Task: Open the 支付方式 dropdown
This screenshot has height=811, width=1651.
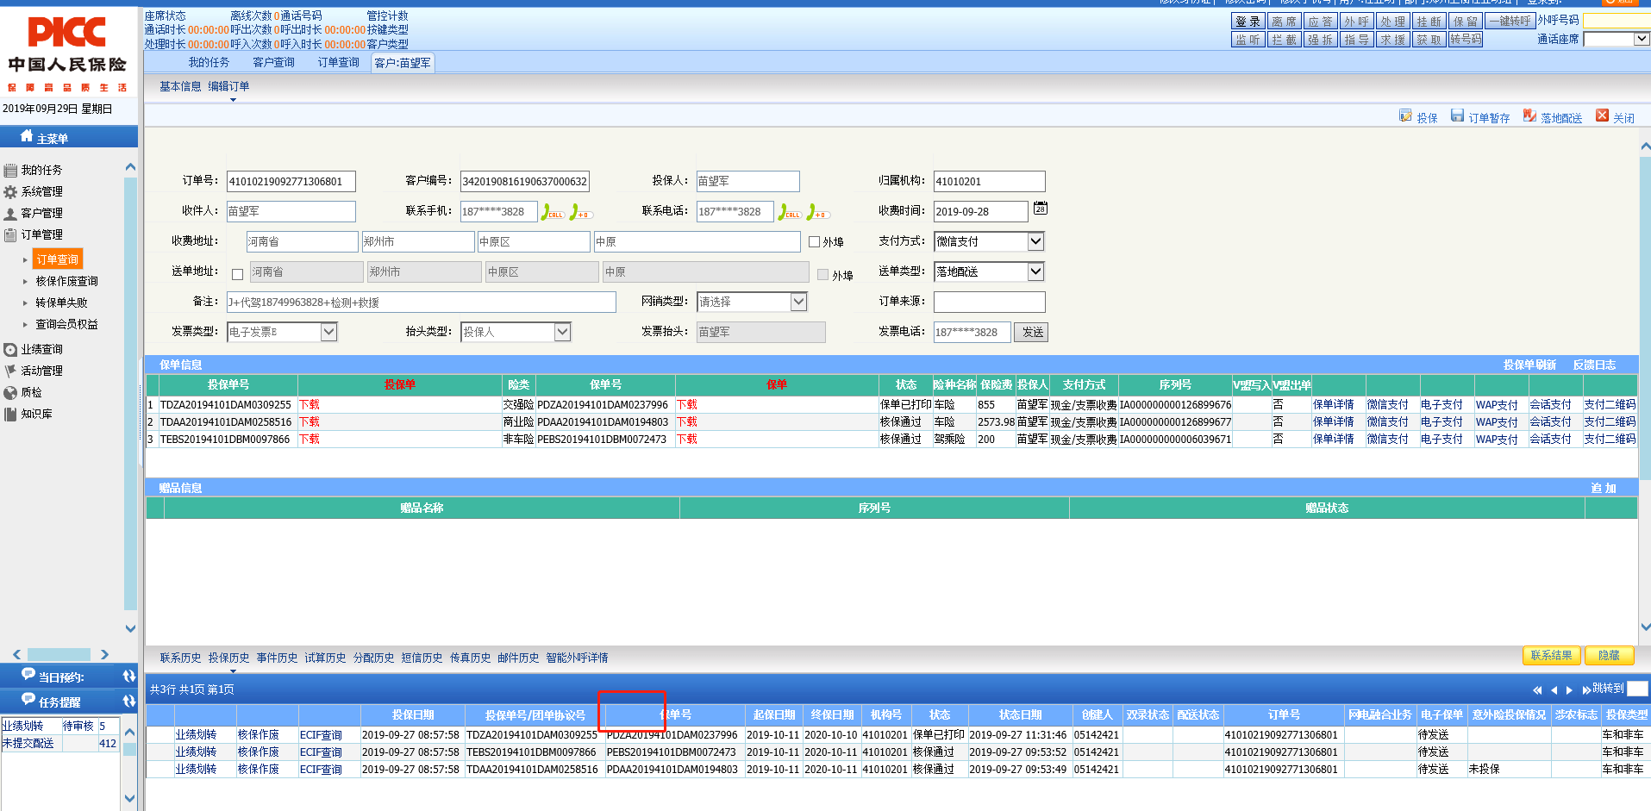Action: coord(1035,242)
